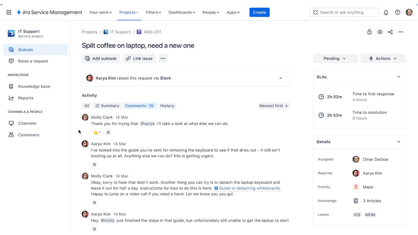The height and width of the screenshot is (235, 418).
Task: Toggle Newest first sort order
Action: (274, 106)
